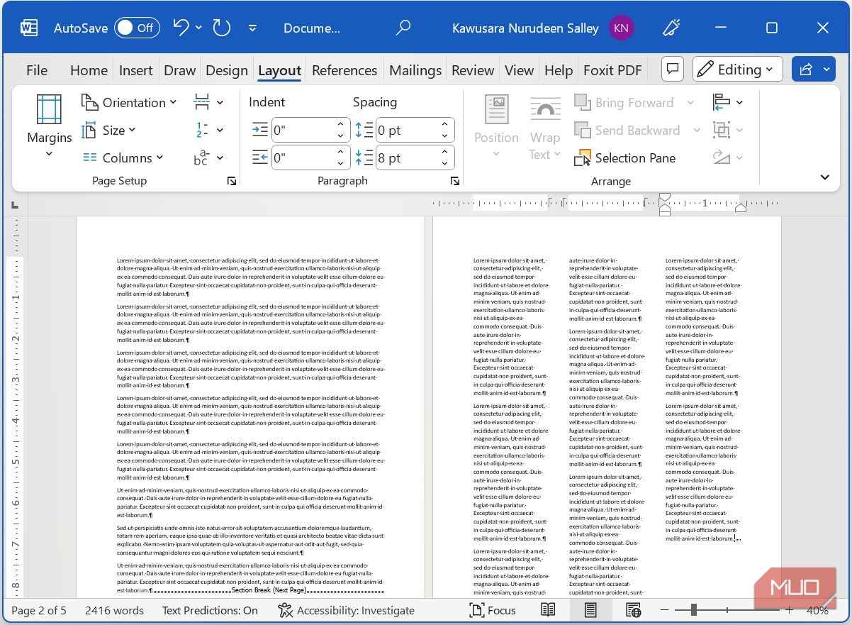Open the Page Setup dialog launcher
The width and height of the screenshot is (852, 625).
pos(232,181)
